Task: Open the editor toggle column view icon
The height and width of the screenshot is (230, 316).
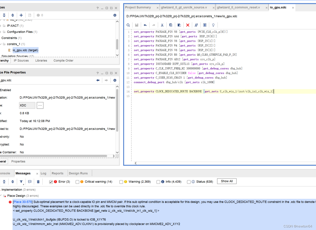Action: [205, 25]
